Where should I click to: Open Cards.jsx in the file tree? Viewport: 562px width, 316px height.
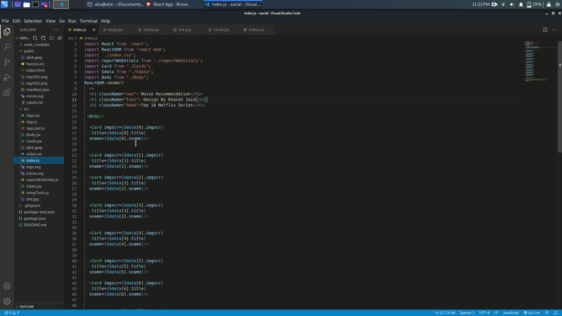tap(34, 141)
